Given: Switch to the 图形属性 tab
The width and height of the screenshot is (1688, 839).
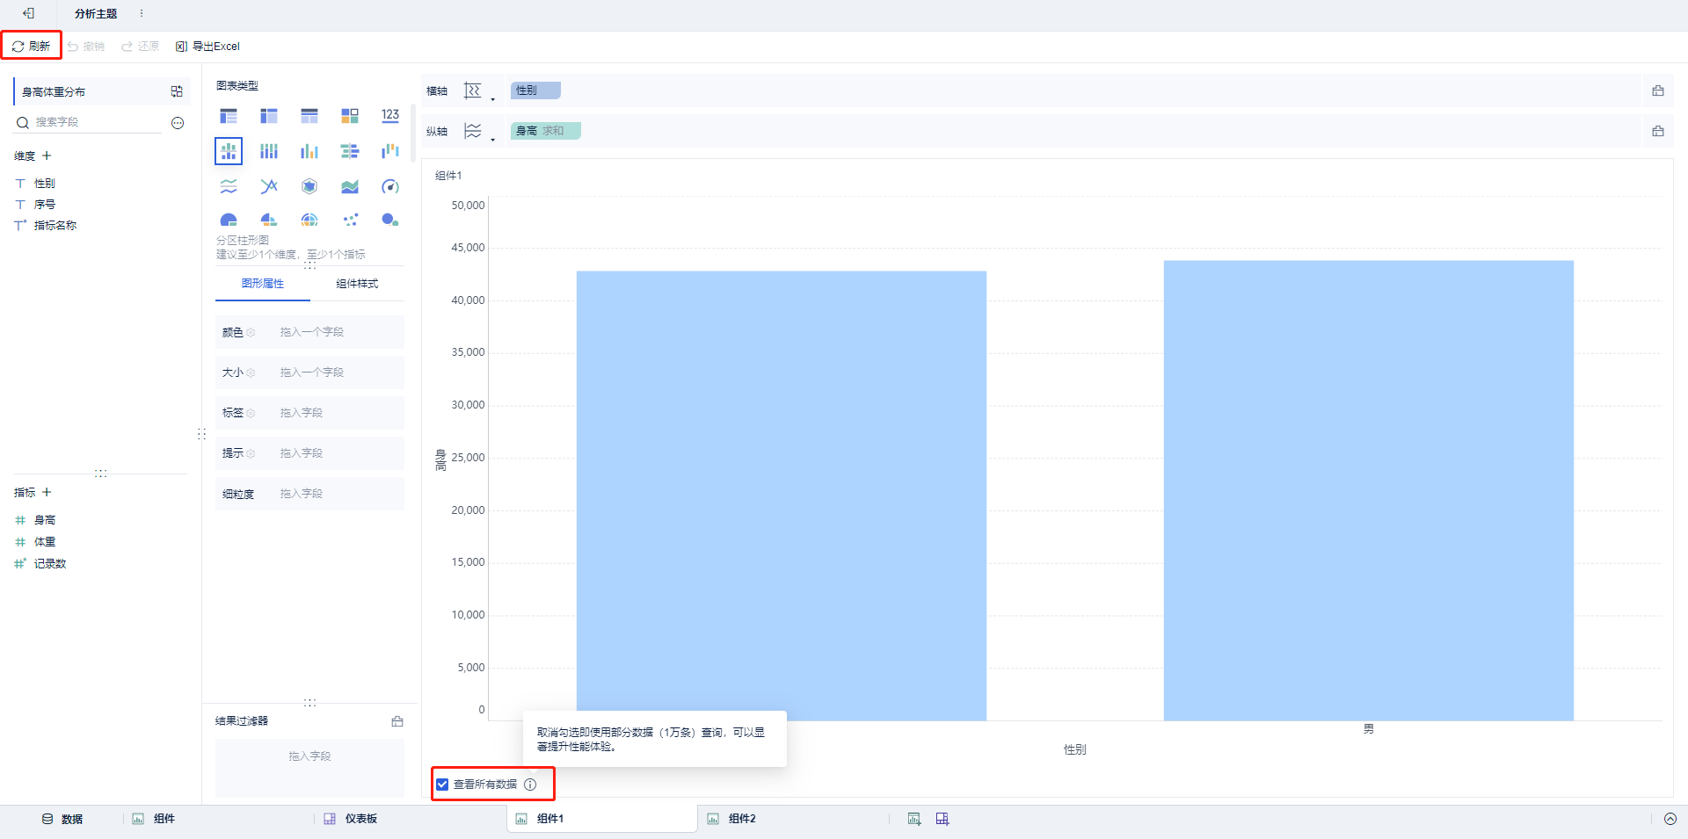Looking at the screenshot, I should [263, 284].
